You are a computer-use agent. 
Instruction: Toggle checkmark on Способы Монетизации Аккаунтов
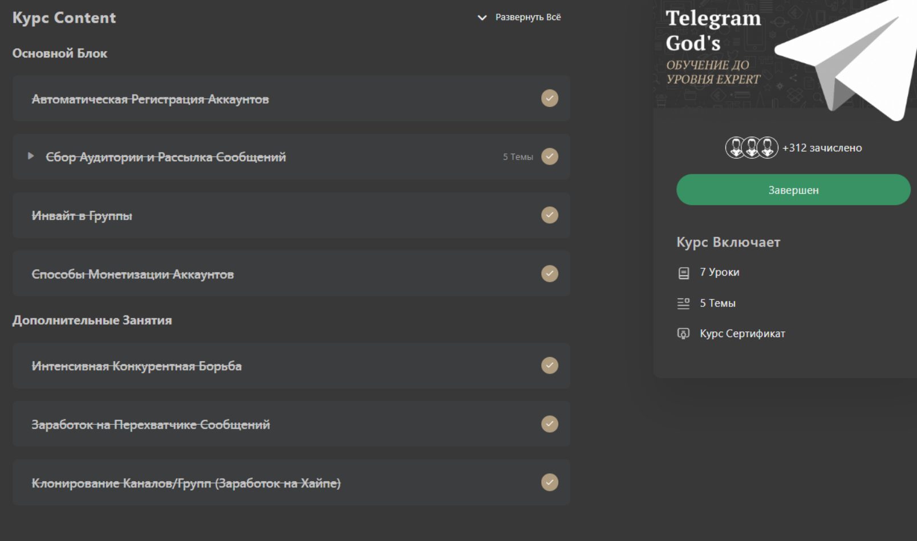point(549,274)
